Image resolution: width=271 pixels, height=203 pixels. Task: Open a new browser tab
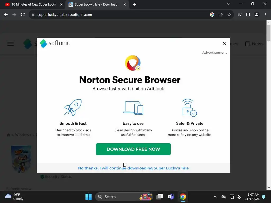135,5
